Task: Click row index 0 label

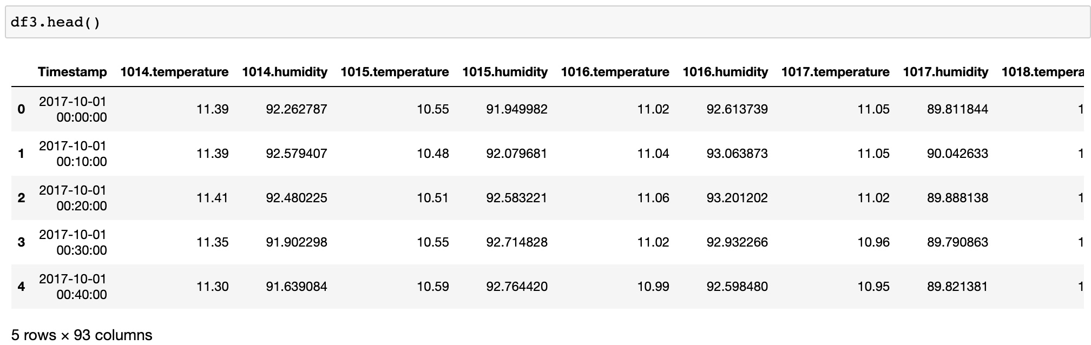Action: pyautogui.click(x=21, y=109)
